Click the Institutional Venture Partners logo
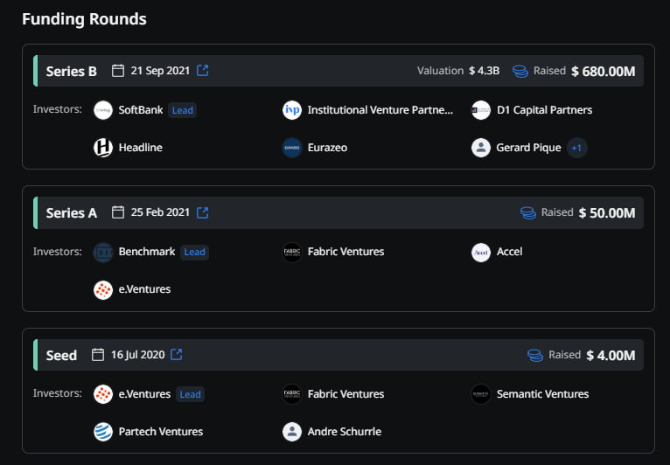This screenshot has width=670, height=465. [x=292, y=110]
